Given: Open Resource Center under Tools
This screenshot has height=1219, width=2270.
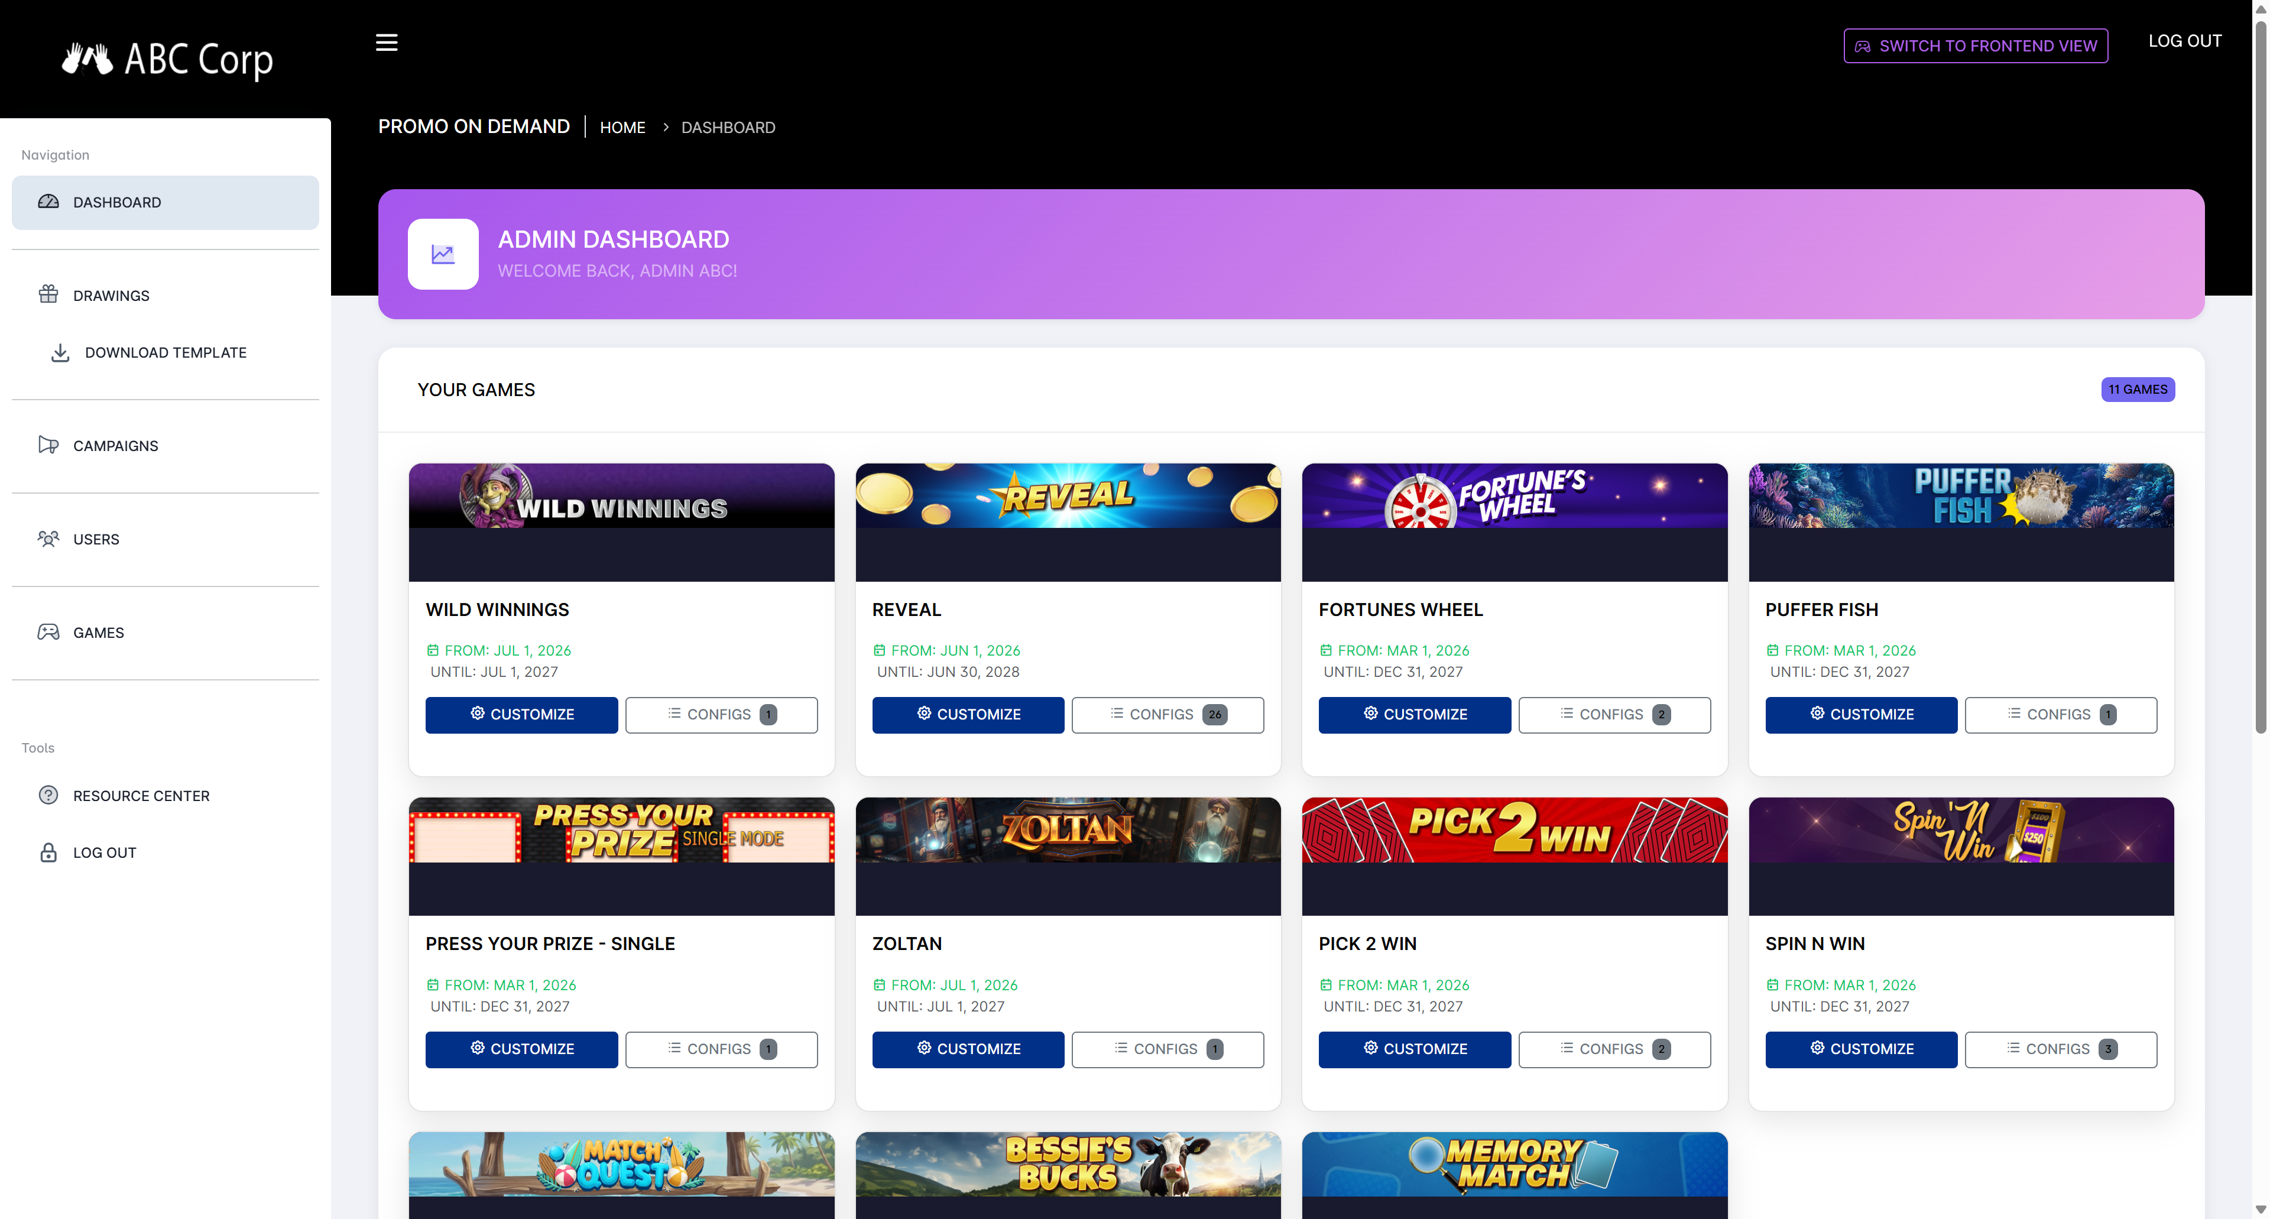Looking at the screenshot, I should pos(166,795).
